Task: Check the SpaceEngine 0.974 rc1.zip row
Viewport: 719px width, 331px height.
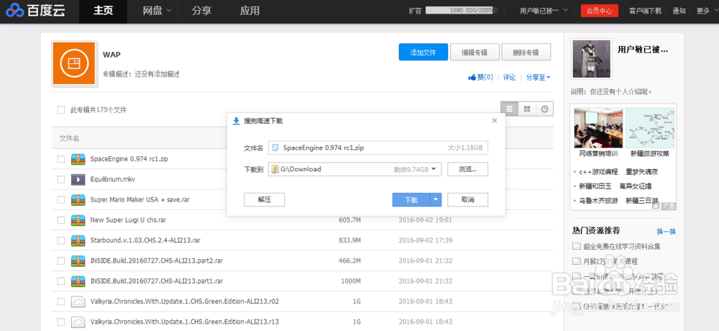Action: tap(60, 159)
